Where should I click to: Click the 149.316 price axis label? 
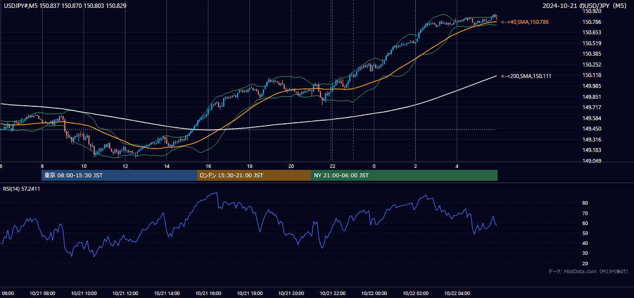tap(592, 140)
